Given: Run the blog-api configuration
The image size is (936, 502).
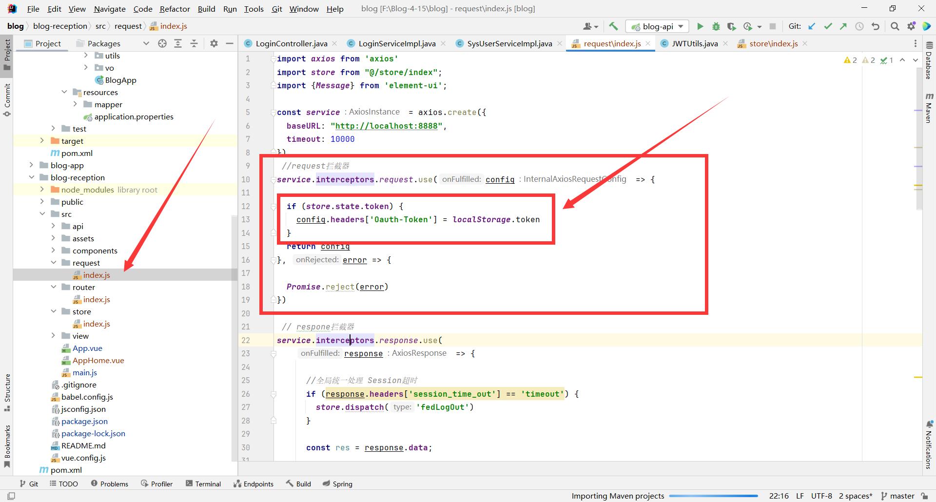Looking at the screenshot, I should coord(700,26).
